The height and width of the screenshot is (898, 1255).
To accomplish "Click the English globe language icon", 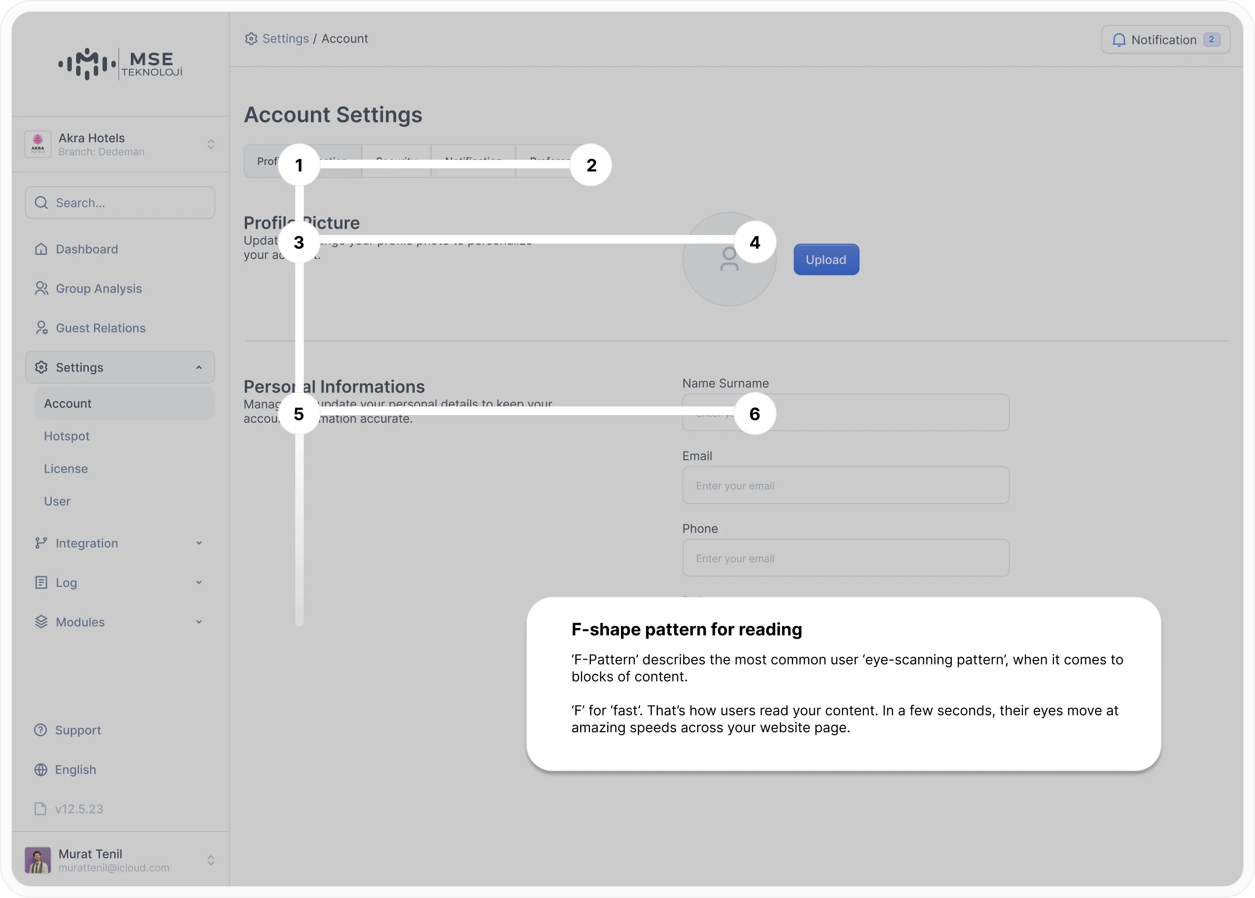I will [40, 770].
